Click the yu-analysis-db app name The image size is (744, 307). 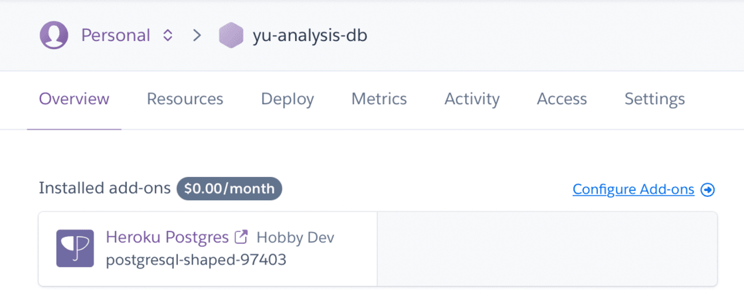310,35
